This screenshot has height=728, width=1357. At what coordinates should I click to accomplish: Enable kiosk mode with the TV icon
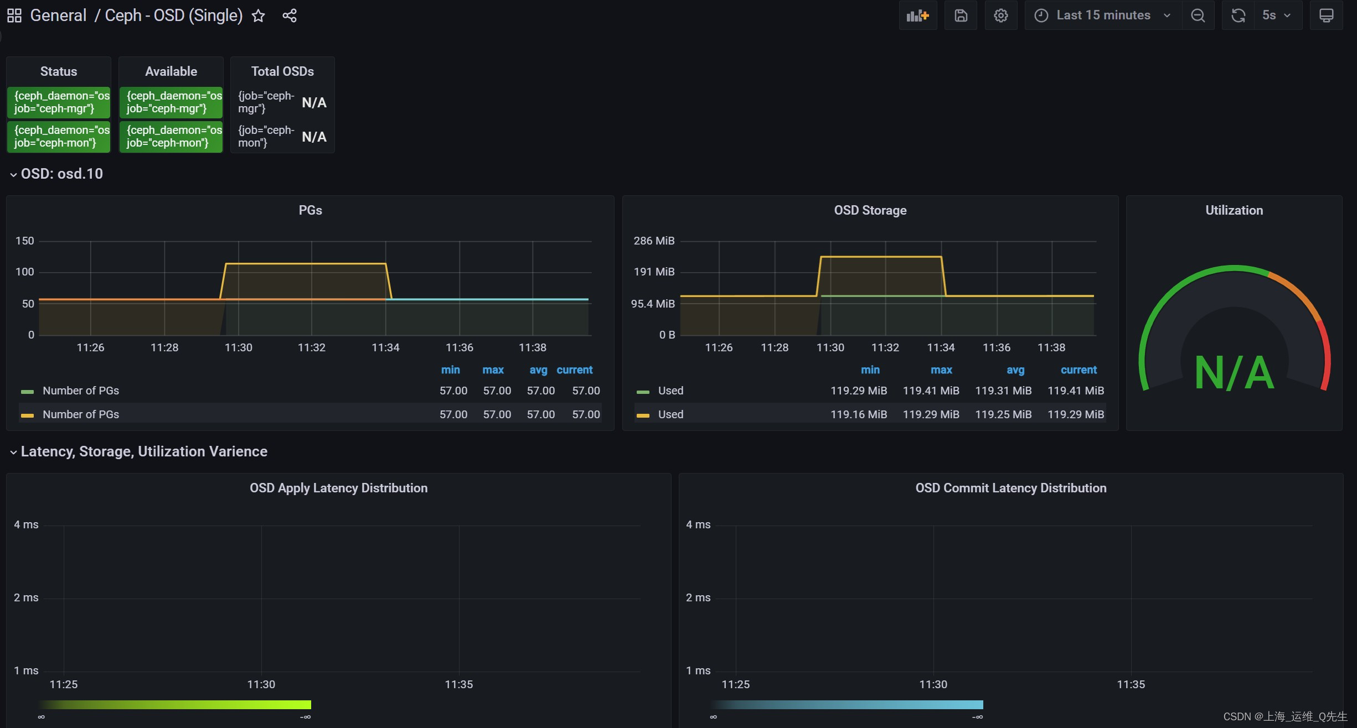pyautogui.click(x=1327, y=15)
